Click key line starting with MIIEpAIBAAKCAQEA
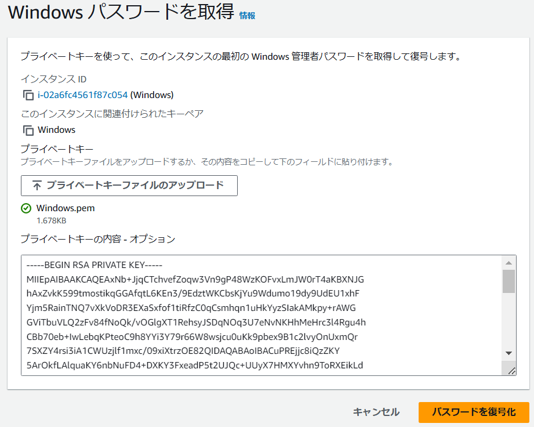Image resolution: width=534 pixels, height=427 pixels. (x=195, y=280)
